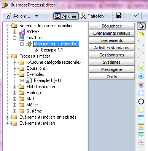
Task: Pick the yellow note tool
Action: pos(141,34)
